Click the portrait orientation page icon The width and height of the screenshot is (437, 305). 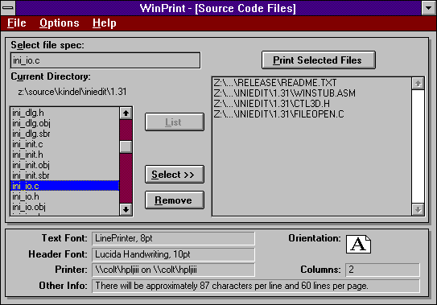(x=358, y=244)
